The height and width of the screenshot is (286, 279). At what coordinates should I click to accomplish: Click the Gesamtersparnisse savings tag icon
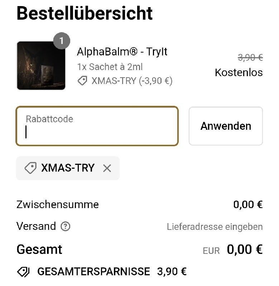23,272
